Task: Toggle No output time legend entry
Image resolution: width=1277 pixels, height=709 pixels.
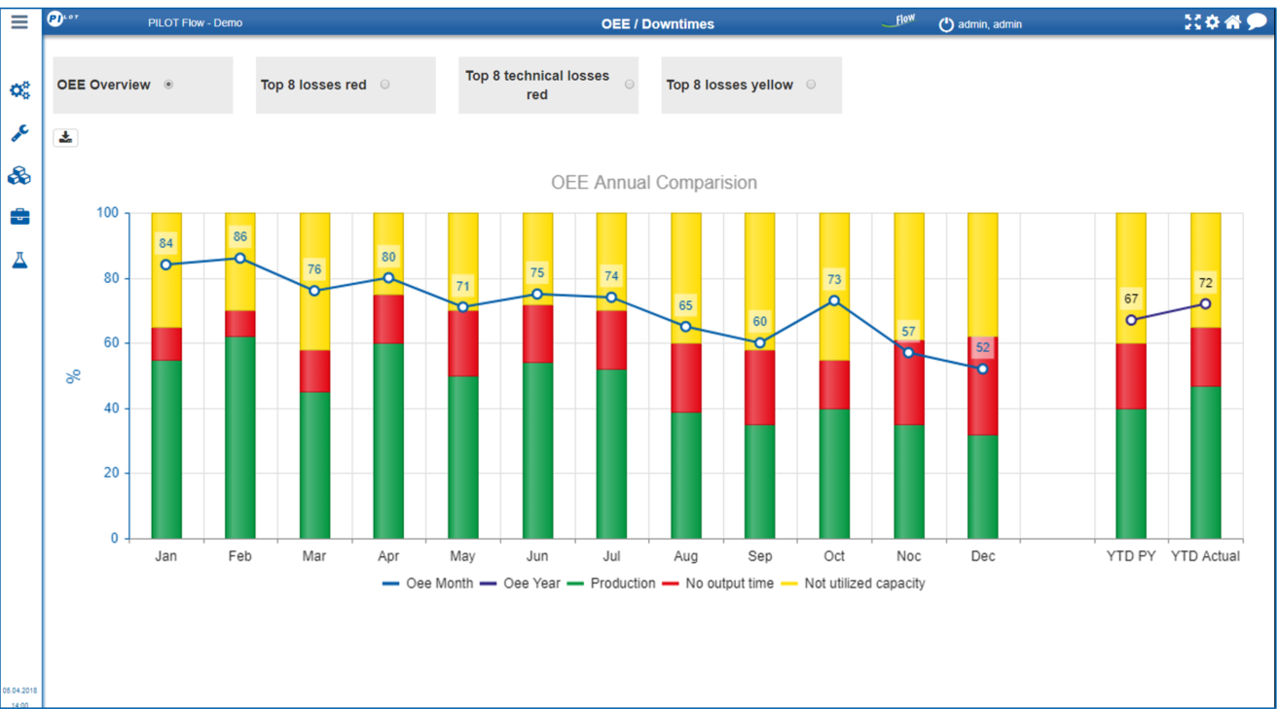Action: [718, 584]
